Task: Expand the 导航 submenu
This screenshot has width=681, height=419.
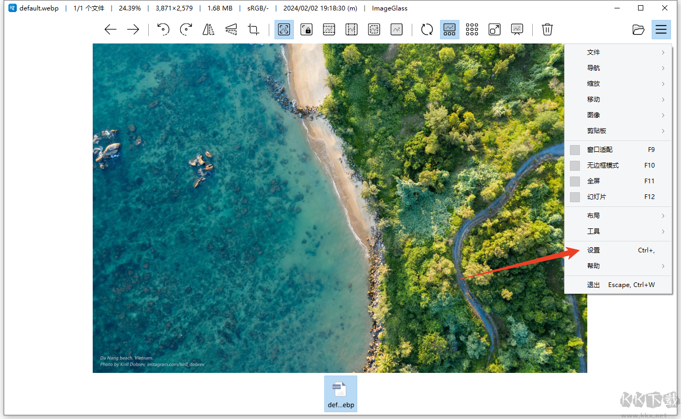Action: click(618, 68)
